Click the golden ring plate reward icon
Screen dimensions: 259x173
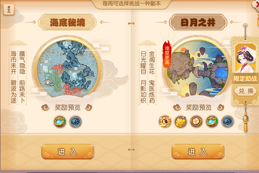(196, 122)
